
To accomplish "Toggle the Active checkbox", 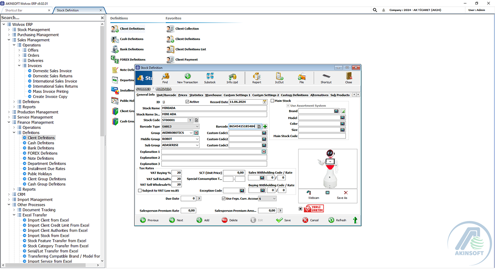I will tap(187, 102).
